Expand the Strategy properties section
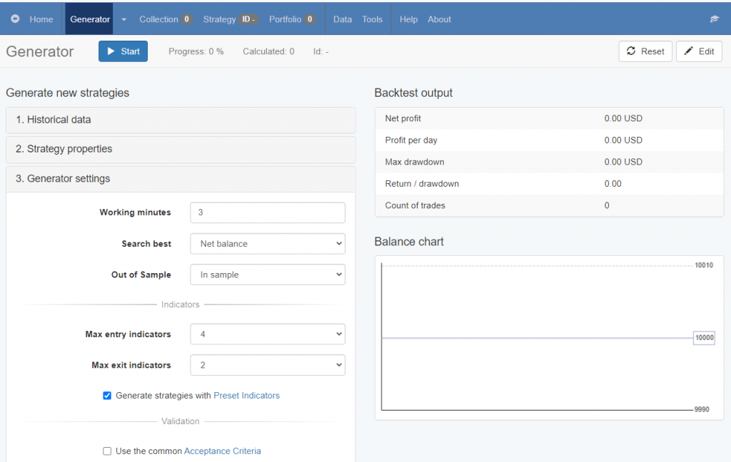 [181, 149]
